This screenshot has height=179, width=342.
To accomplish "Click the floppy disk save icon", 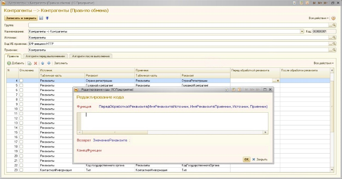I will point(41,18).
